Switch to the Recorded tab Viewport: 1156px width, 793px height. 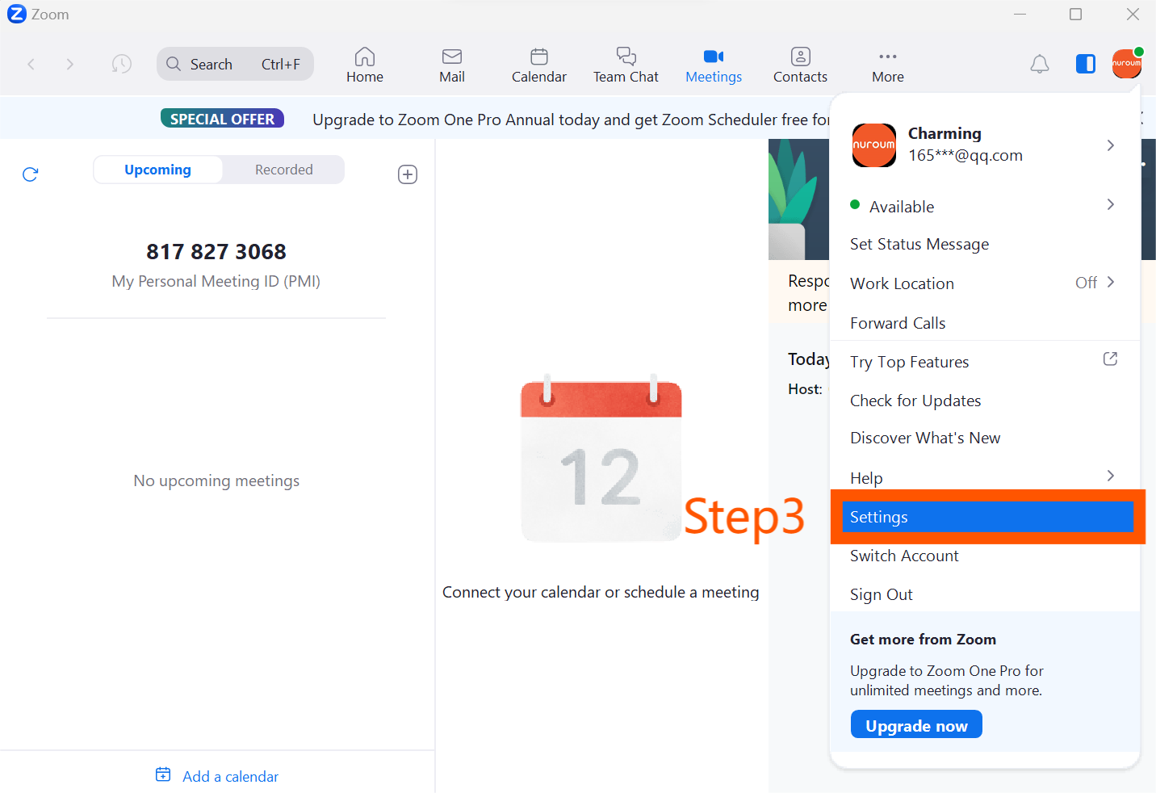[284, 170]
